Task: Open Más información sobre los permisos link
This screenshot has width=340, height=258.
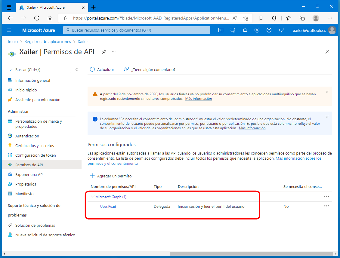Action: coord(298,158)
